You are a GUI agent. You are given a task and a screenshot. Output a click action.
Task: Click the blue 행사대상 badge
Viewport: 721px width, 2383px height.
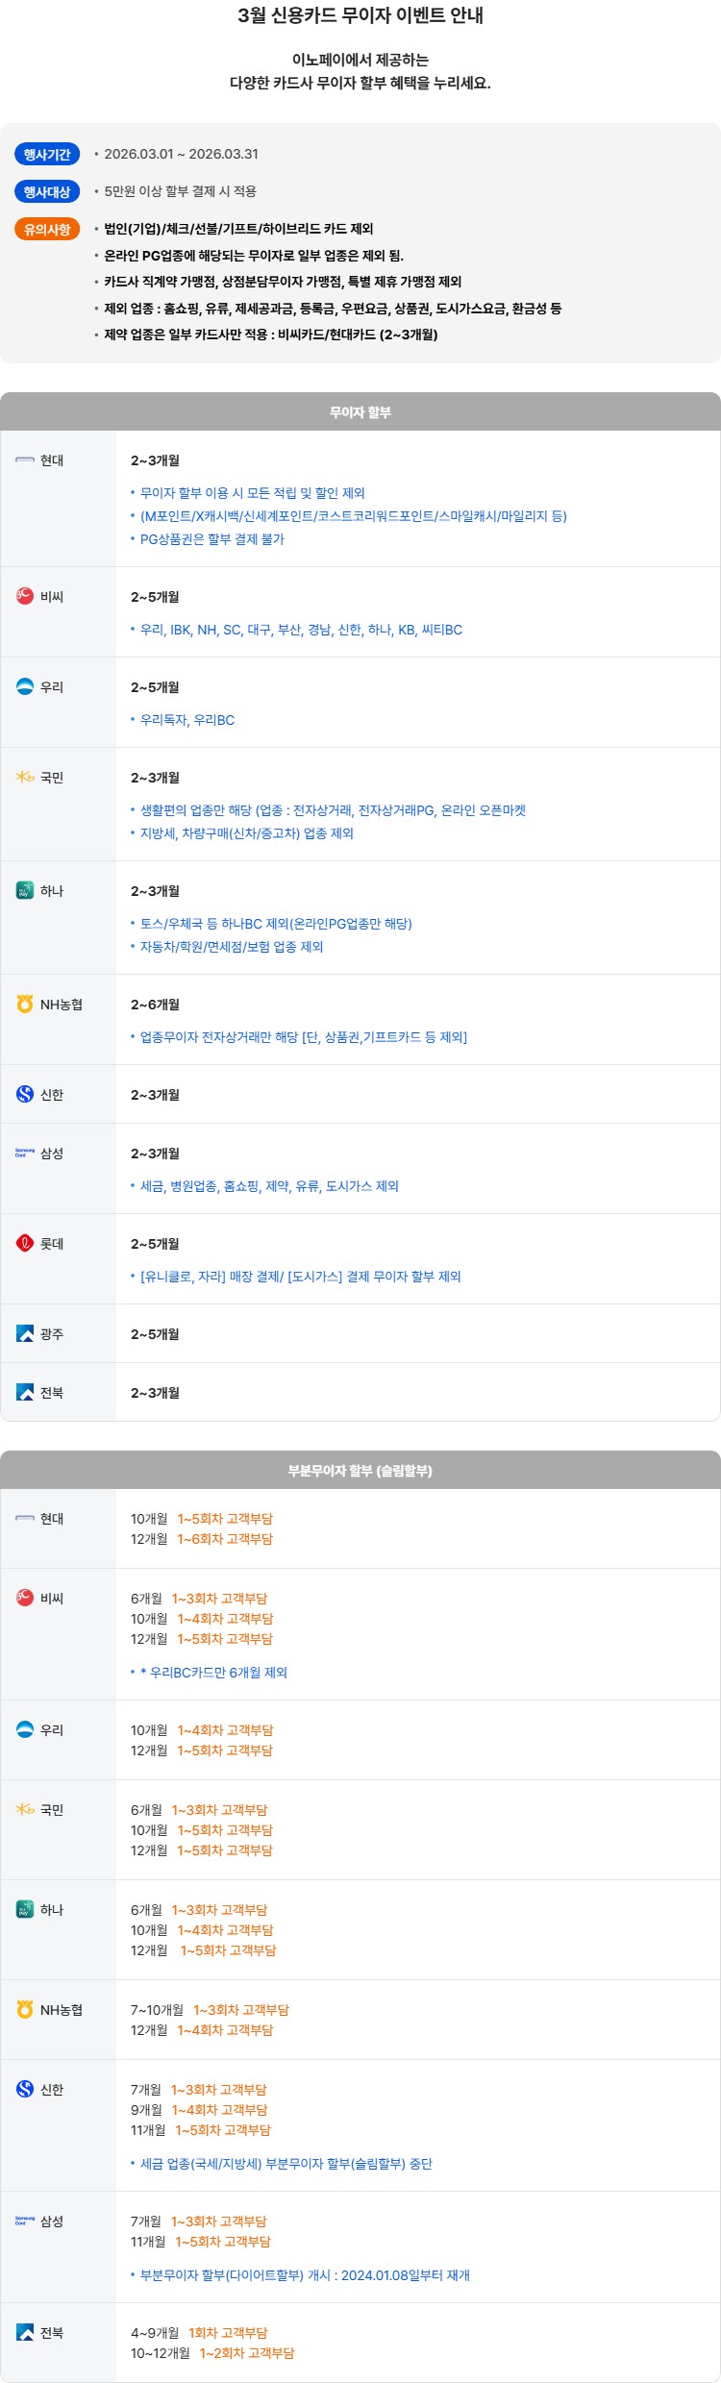pyautogui.click(x=47, y=192)
